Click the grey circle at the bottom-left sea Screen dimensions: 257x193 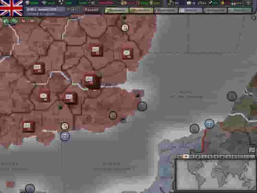coord(30,189)
